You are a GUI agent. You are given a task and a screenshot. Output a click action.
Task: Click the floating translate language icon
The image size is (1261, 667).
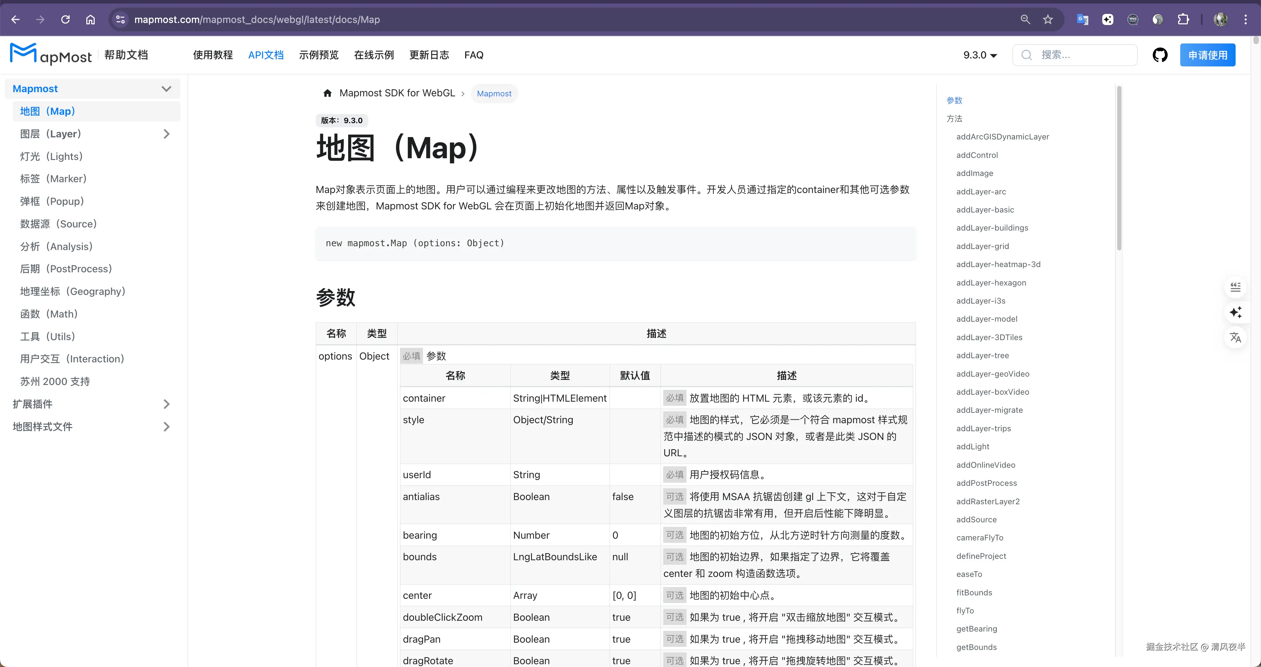click(1235, 337)
